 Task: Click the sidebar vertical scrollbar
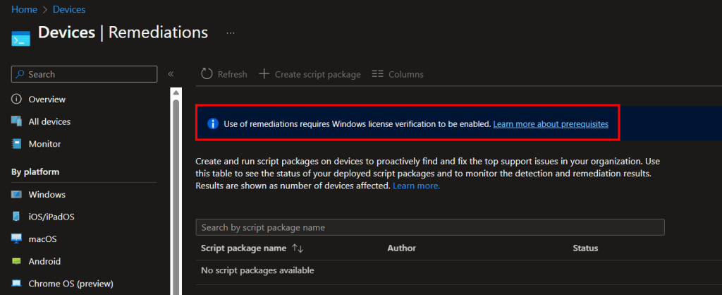(x=176, y=191)
